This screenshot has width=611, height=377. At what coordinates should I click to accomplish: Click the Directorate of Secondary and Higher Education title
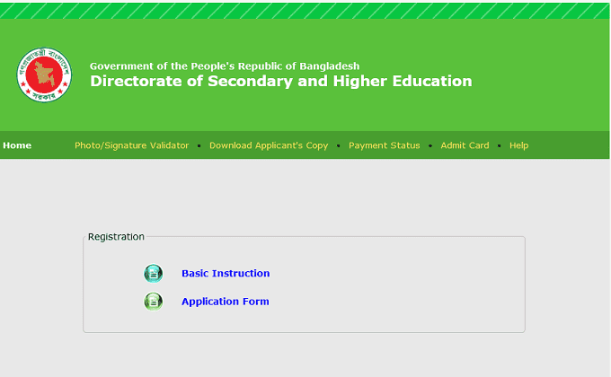280,82
